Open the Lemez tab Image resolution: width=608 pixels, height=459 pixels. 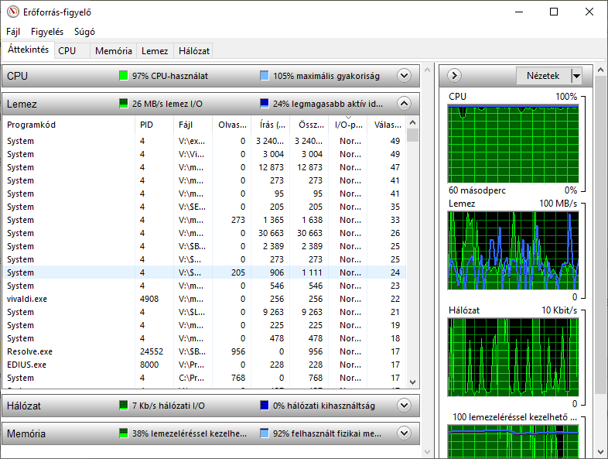click(155, 51)
